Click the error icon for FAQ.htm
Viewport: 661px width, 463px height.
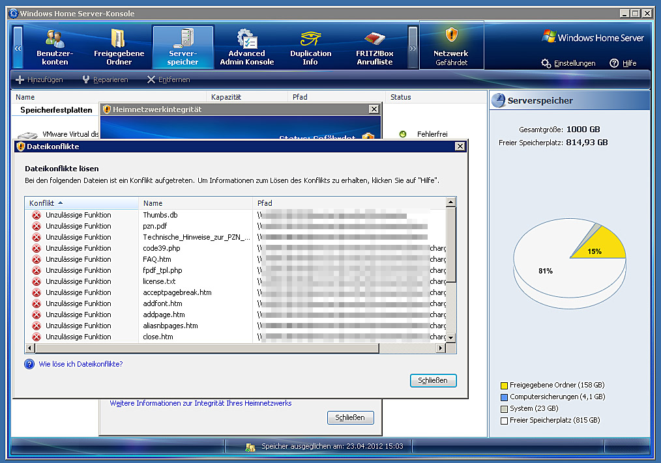[37, 259]
